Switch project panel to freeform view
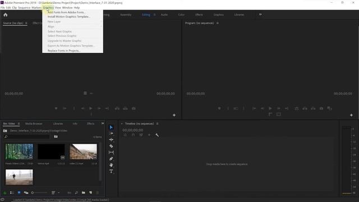Image resolution: width=359 pixels, height=202 pixels. click(x=26, y=192)
